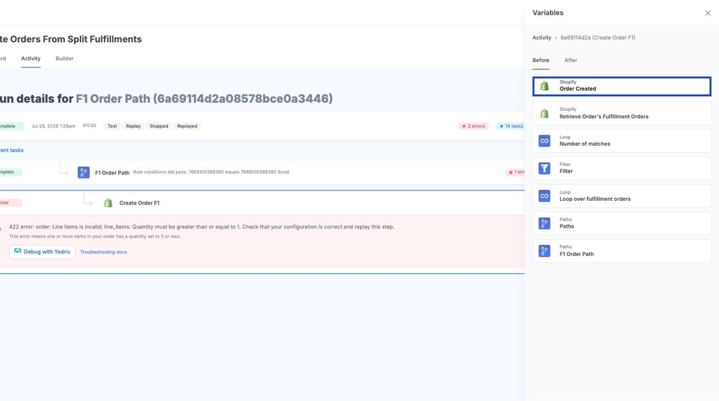
Task: Click the branch icon on the Paths card
Action: [544, 223]
